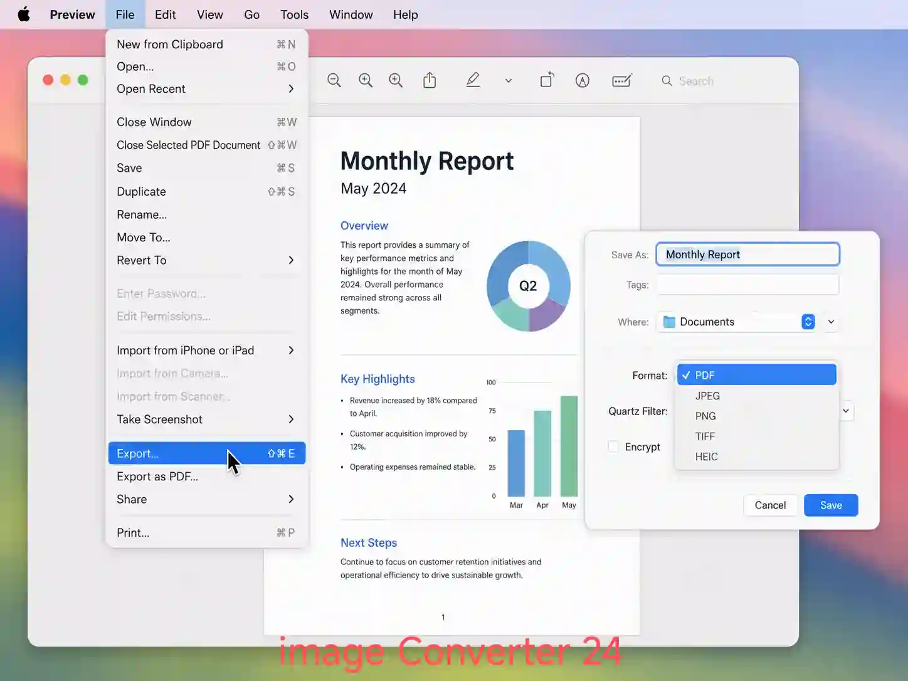908x681 pixels.
Task: Click the yellow minimize window button
Action: [x=65, y=80]
